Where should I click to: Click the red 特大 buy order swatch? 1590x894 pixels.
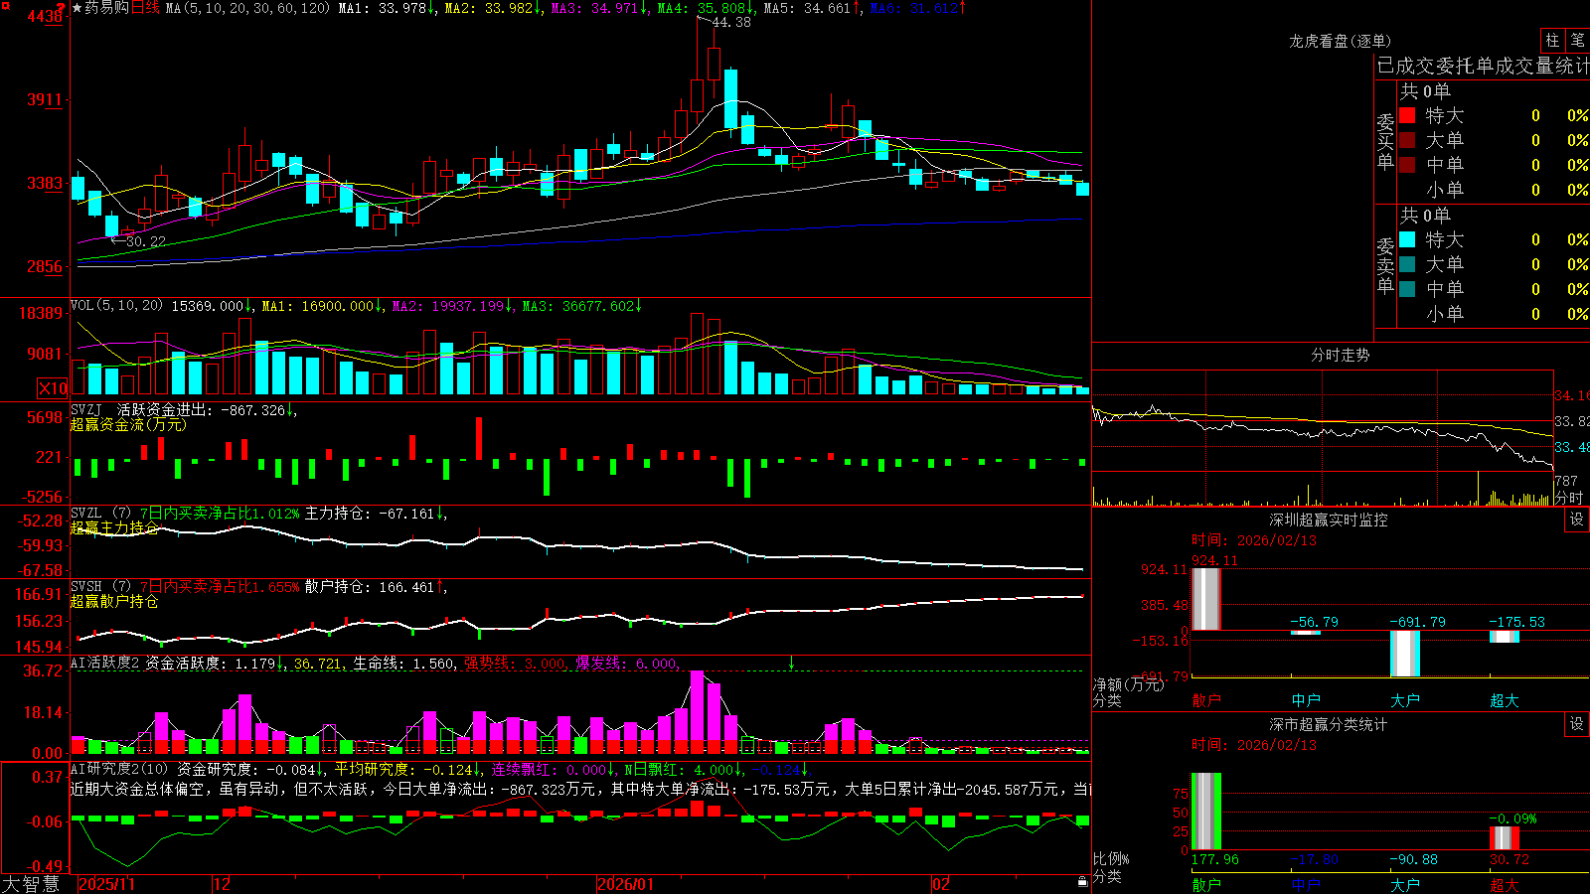1407,115
